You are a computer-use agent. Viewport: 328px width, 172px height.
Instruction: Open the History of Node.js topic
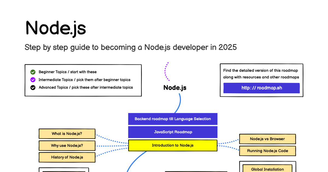[67, 157]
